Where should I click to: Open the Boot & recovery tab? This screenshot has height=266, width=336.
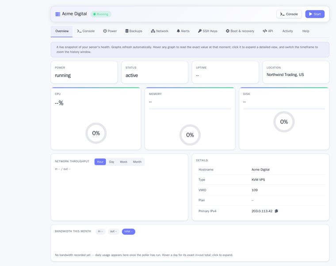click(x=240, y=31)
